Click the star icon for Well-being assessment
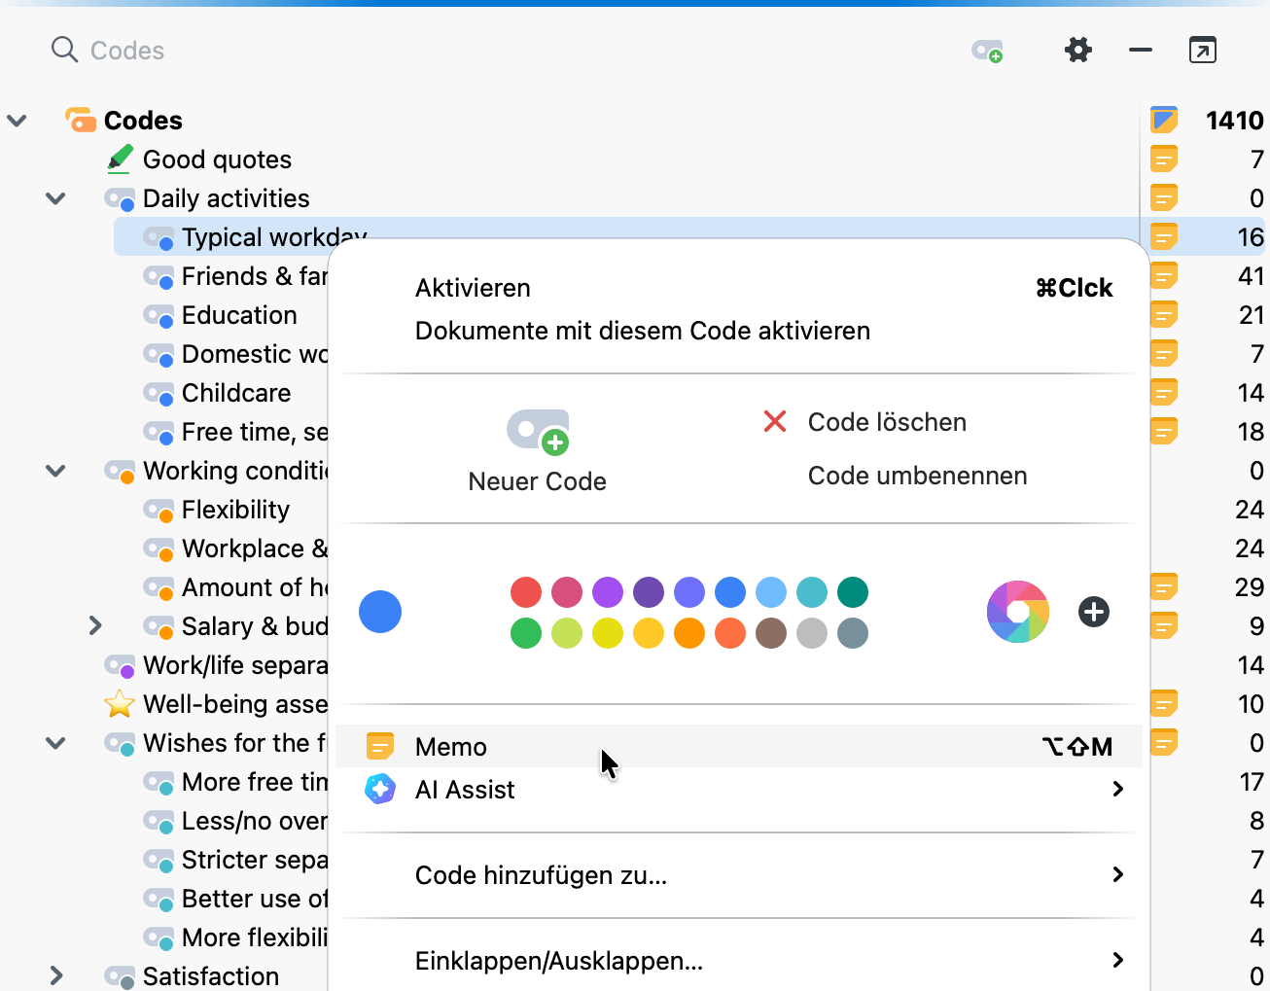1270x991 pixels. tap(120, 703)
